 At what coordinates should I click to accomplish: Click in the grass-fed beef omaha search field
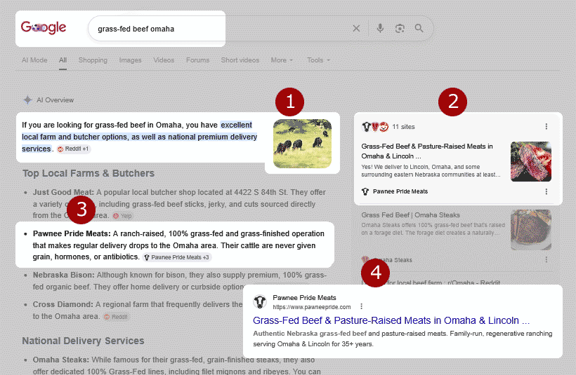click(x=221, y=29)
